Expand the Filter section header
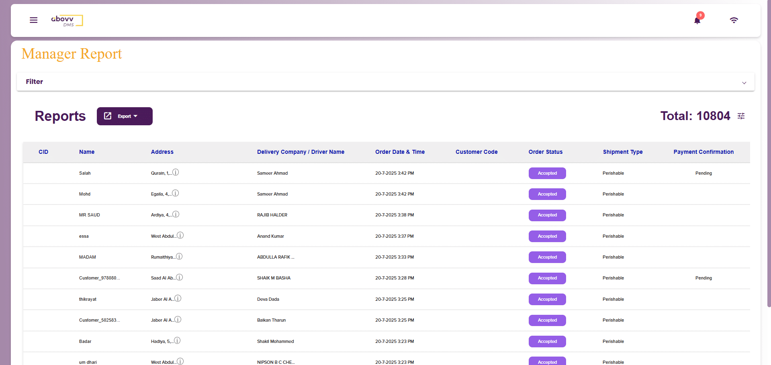The image size is (771, 365). pos(35,82)
